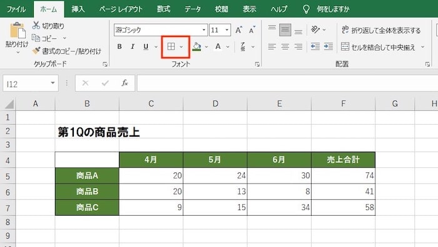Click inside the formula bar
Screen dimensions: 438x247
coord(287,83)
